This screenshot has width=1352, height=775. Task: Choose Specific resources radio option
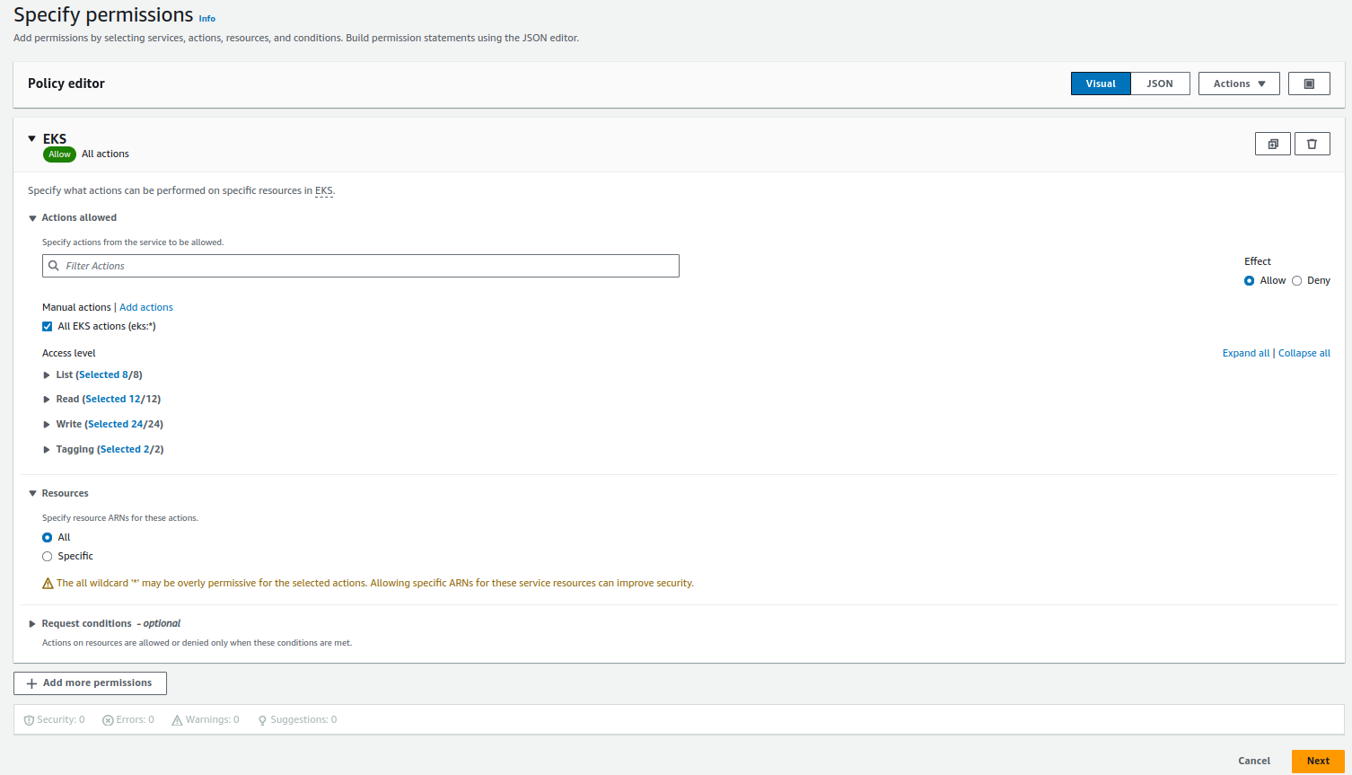(48, 557)
